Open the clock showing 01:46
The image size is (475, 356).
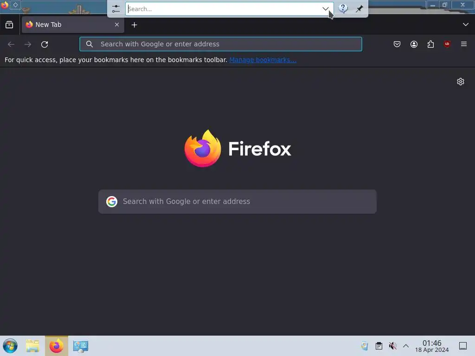432,346
